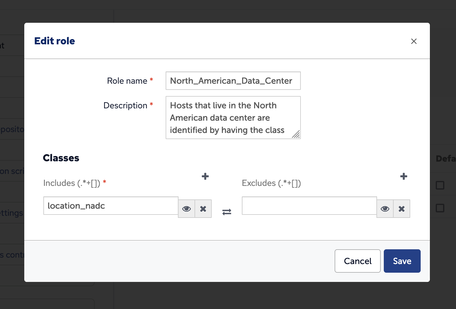Click the empty Excludes input field

pyautogui.click(x=309, y=206)
